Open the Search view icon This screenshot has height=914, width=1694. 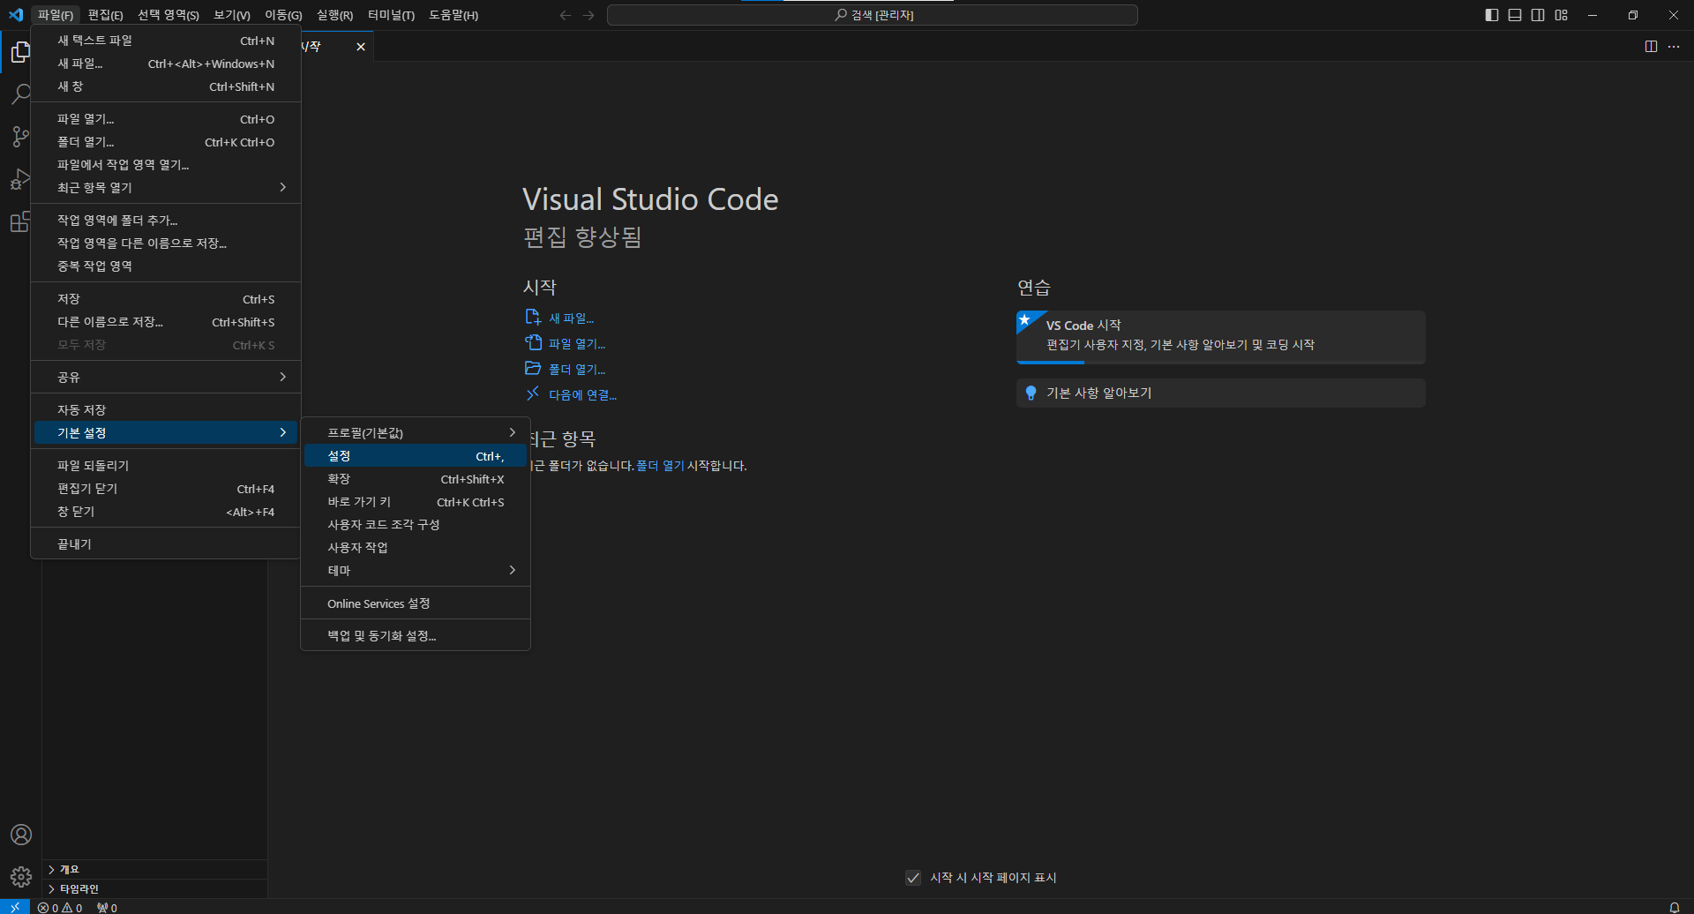[x=20, y=94]
